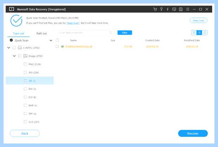Check the C:(NTFS) drive checkbox
Image resolution: width=218 pixels, height=147 pixels.
(x=14, y=48)
